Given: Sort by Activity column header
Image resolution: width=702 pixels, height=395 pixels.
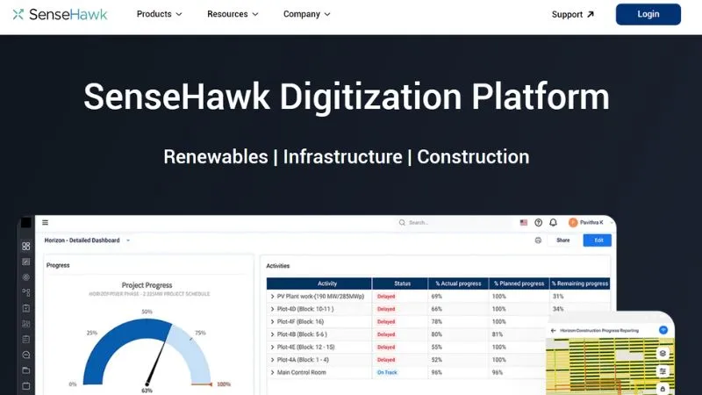Looking at the screenshot, I should pos(319,284).
